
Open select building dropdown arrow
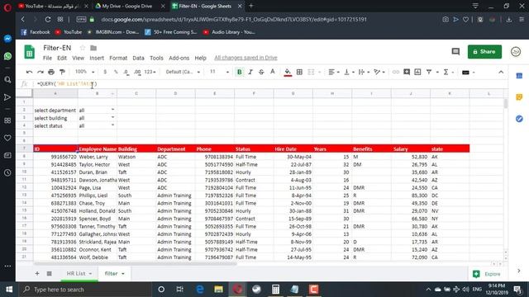click(x=112, y=117)
